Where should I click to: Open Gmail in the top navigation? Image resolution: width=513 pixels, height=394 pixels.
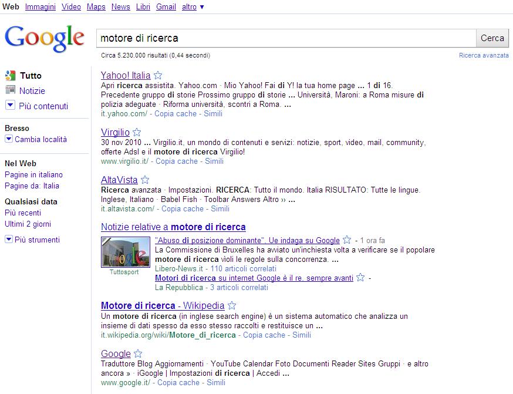point(166,6)
